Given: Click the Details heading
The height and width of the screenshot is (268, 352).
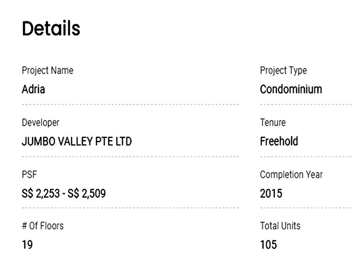Looking at the screenshot, I should (x=51, y=28).
